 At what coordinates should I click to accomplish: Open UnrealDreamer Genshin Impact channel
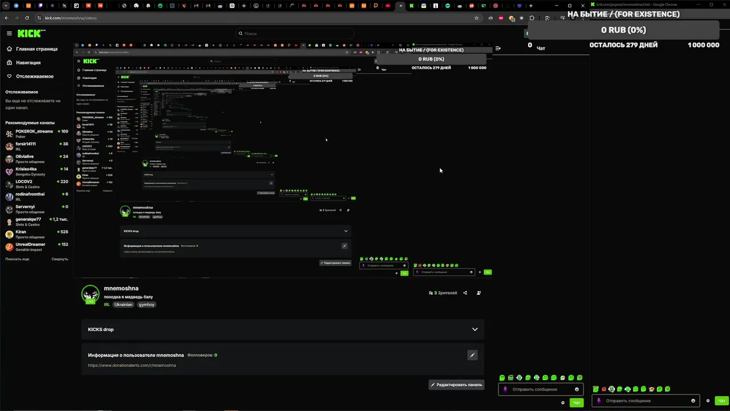tap(36, 247)
